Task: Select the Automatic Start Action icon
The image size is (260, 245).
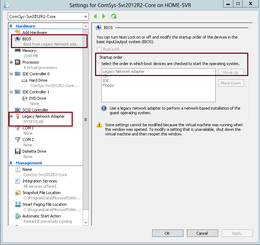Action: [18, 216]
